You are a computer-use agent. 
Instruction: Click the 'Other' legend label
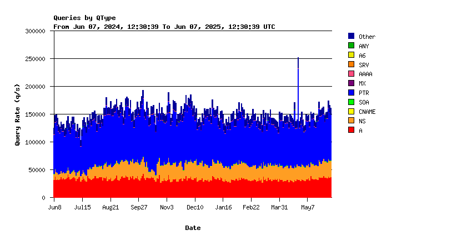click(x=367, y=37)
